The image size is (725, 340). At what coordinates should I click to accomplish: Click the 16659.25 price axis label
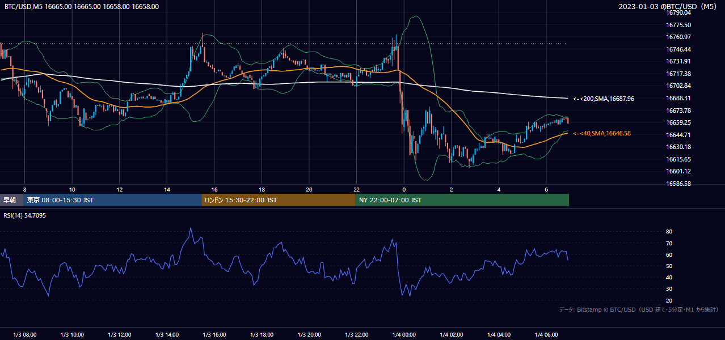point(678,122)
